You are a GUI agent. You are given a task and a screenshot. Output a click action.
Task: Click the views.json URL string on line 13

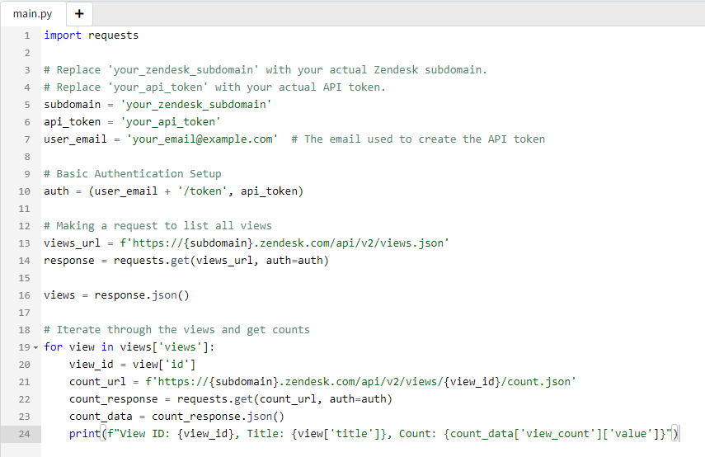click(284, 243)
